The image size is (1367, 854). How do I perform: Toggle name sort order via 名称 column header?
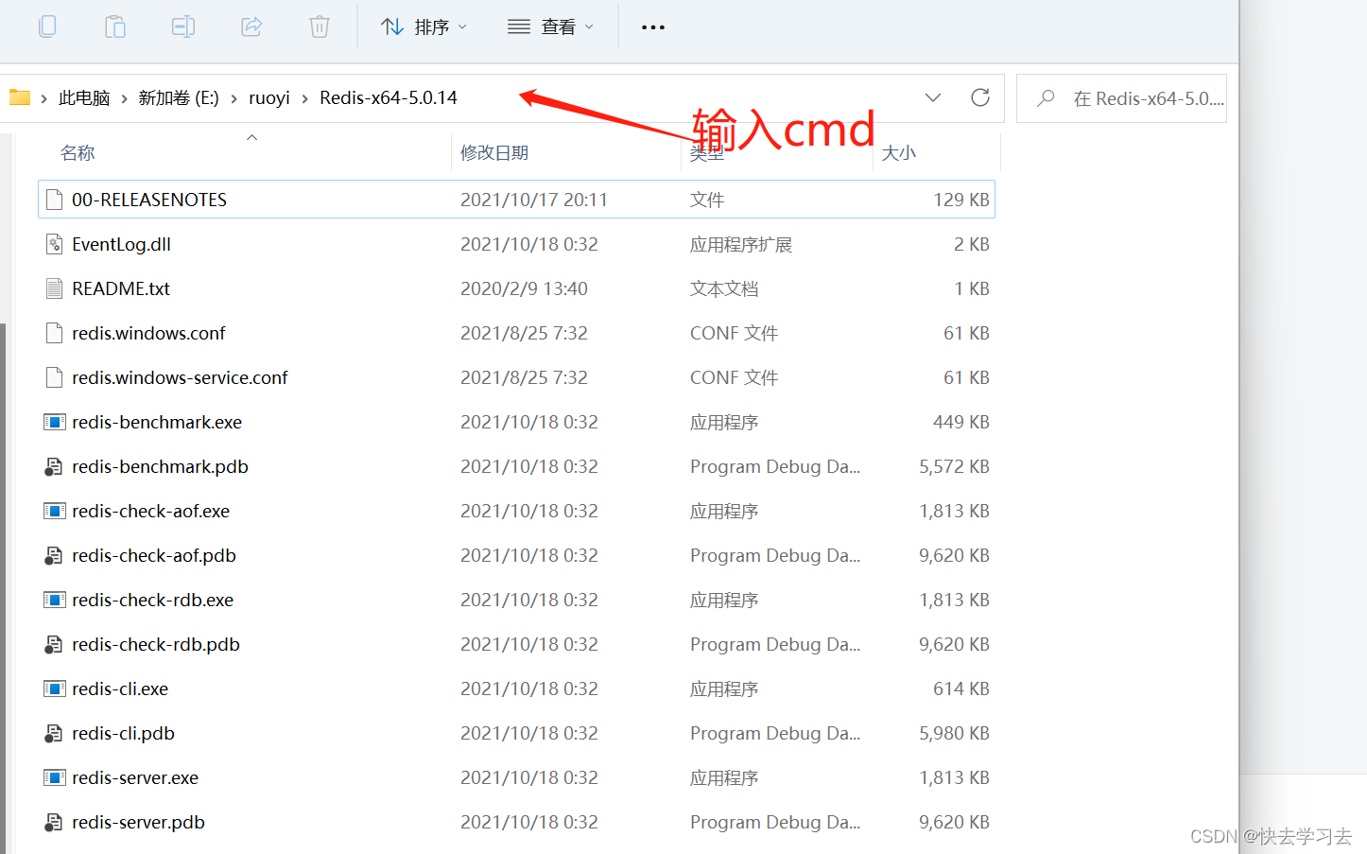point(78,152)
